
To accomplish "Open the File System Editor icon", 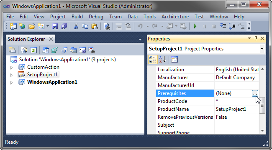I will 46,50.
